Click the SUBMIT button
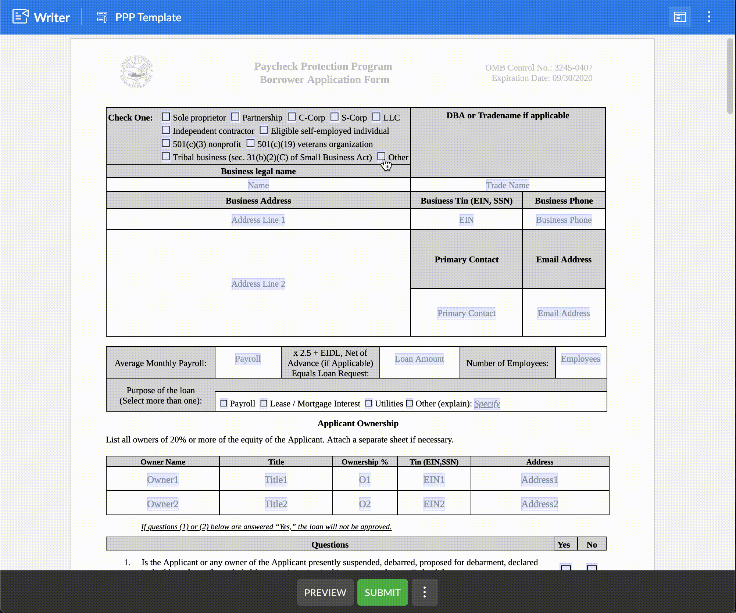The width and height of the screenshot is (736, 613). coord(382,592)
